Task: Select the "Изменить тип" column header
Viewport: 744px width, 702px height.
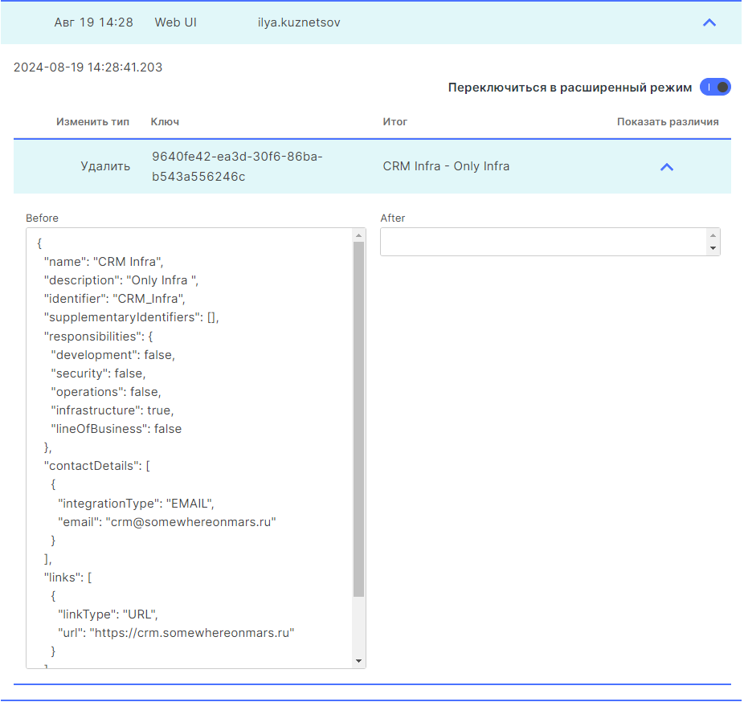Action: click(92, 122)
